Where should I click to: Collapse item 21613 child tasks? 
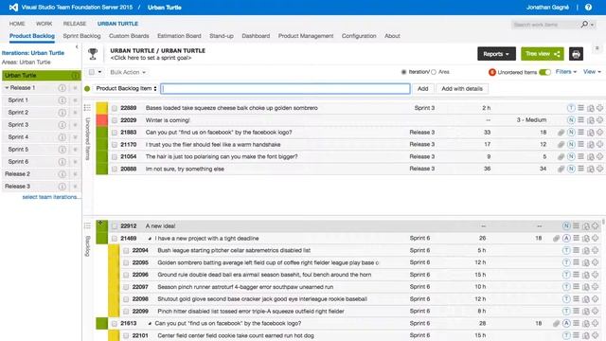tap(150, 323)
